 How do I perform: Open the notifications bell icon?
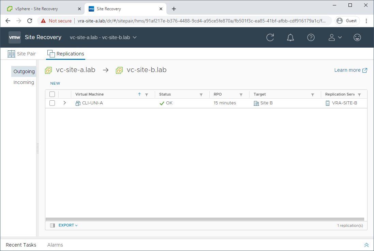(290, 37)
